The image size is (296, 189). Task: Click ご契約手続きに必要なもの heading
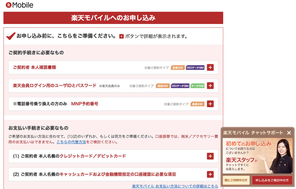click(36, 53)
